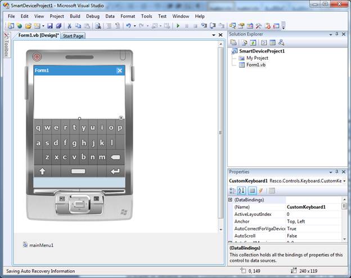Click the Open File folder icon
351x278 pixels.
point(28,26)
